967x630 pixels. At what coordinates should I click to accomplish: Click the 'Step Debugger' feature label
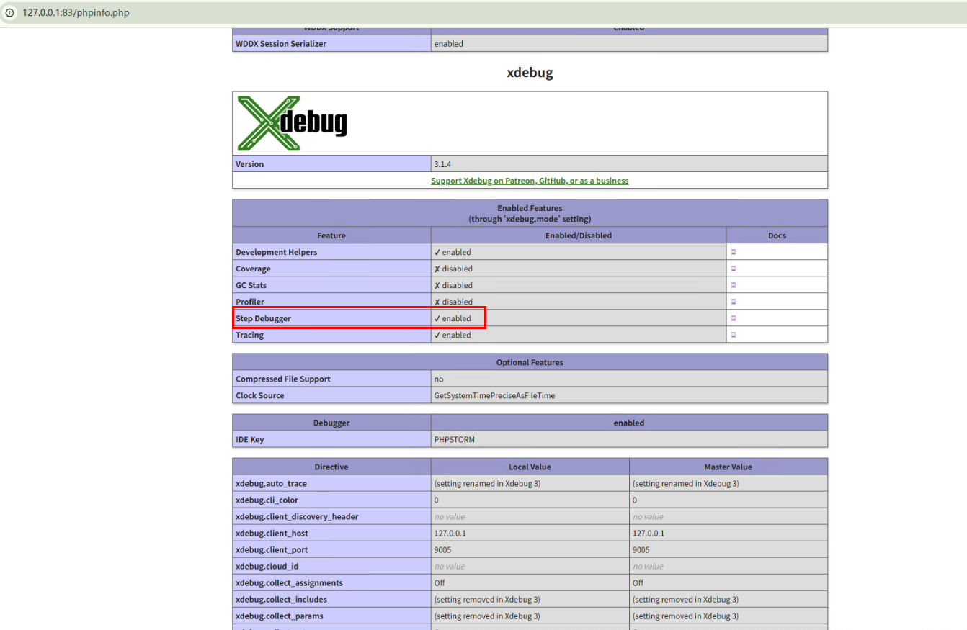coord(263,318)
